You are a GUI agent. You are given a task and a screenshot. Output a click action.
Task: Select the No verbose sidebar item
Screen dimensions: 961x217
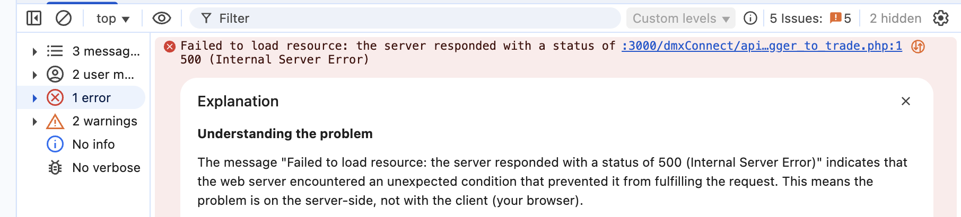click(x=106, y=168)
